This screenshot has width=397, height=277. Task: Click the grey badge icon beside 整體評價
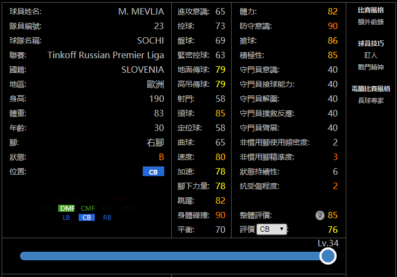pyautogui.click(x=320, y=216)
